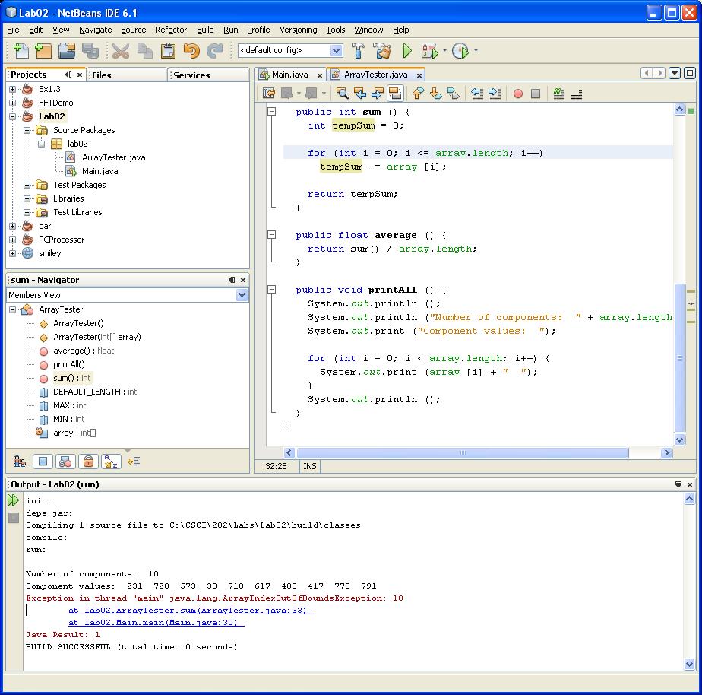The width and height of the screenshot is (702, 695).
Task: Click the Run Main Project green arrow
Action: (x=407, y=51)
